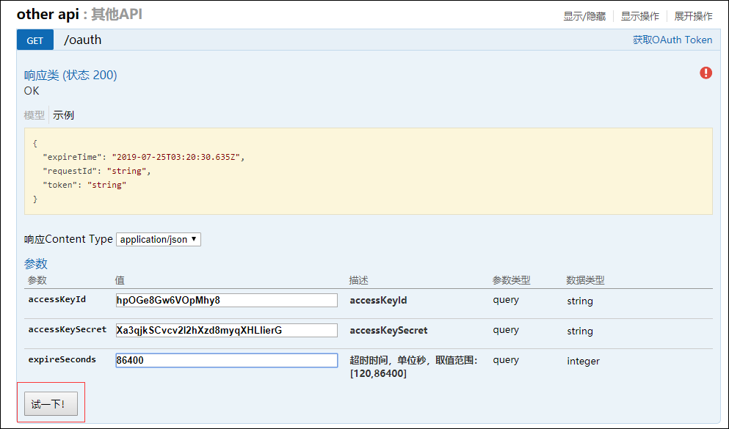This screenshot has height=429, width=729.
Task: Click the blue GET method badge
Action: (x=35, y=40)
